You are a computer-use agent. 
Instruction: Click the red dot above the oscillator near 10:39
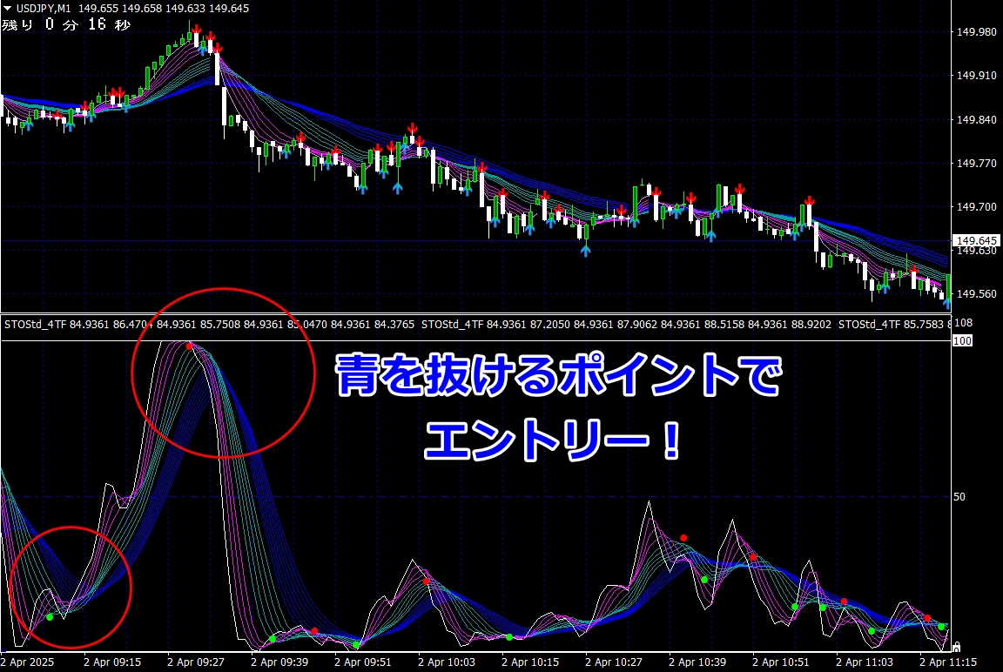(x=683, y=538)
